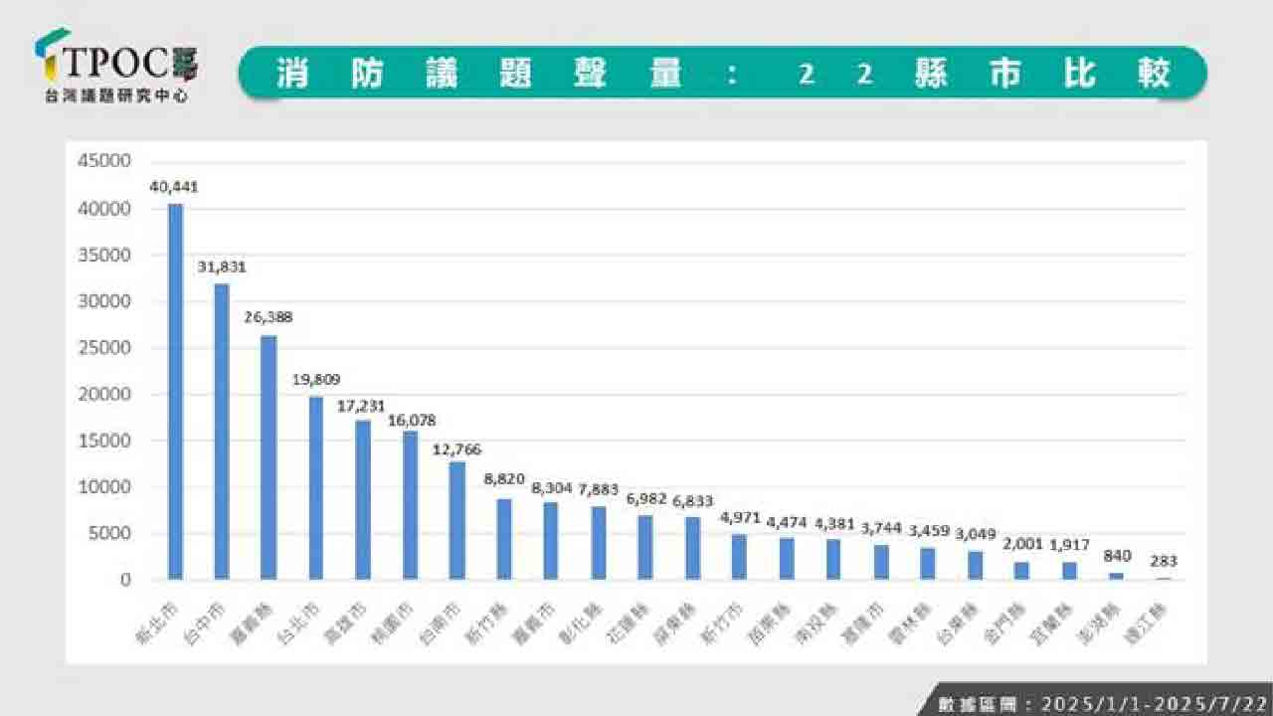Click the tallest bar labeled 40,441
1273x716 pixels.
pyautogui.click(x=175, y=391)
